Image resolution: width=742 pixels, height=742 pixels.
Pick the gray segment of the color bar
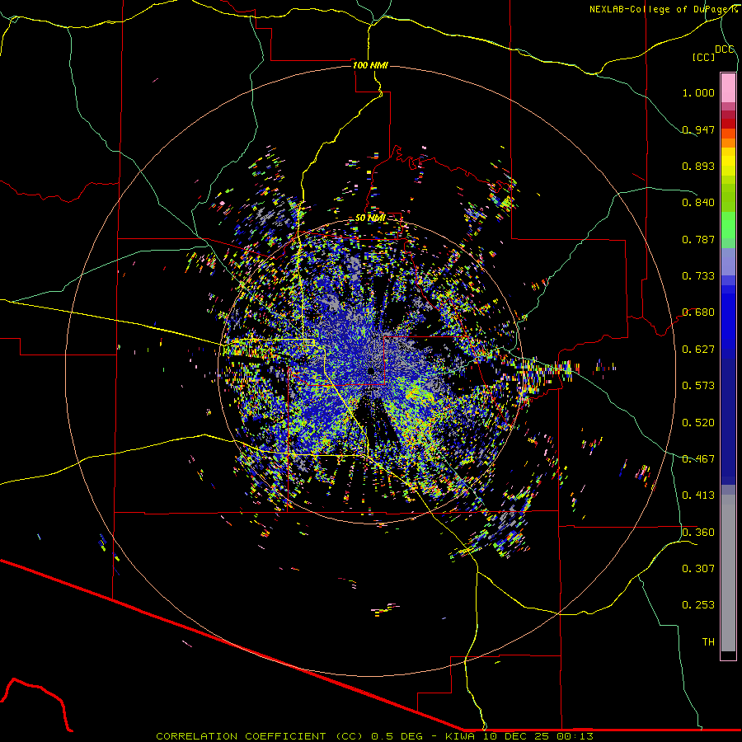pos(728,573)
